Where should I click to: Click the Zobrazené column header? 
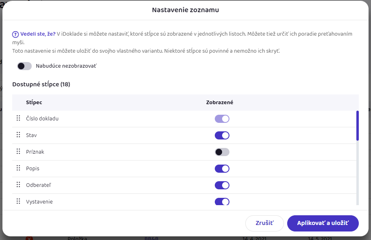click(220, 103)
